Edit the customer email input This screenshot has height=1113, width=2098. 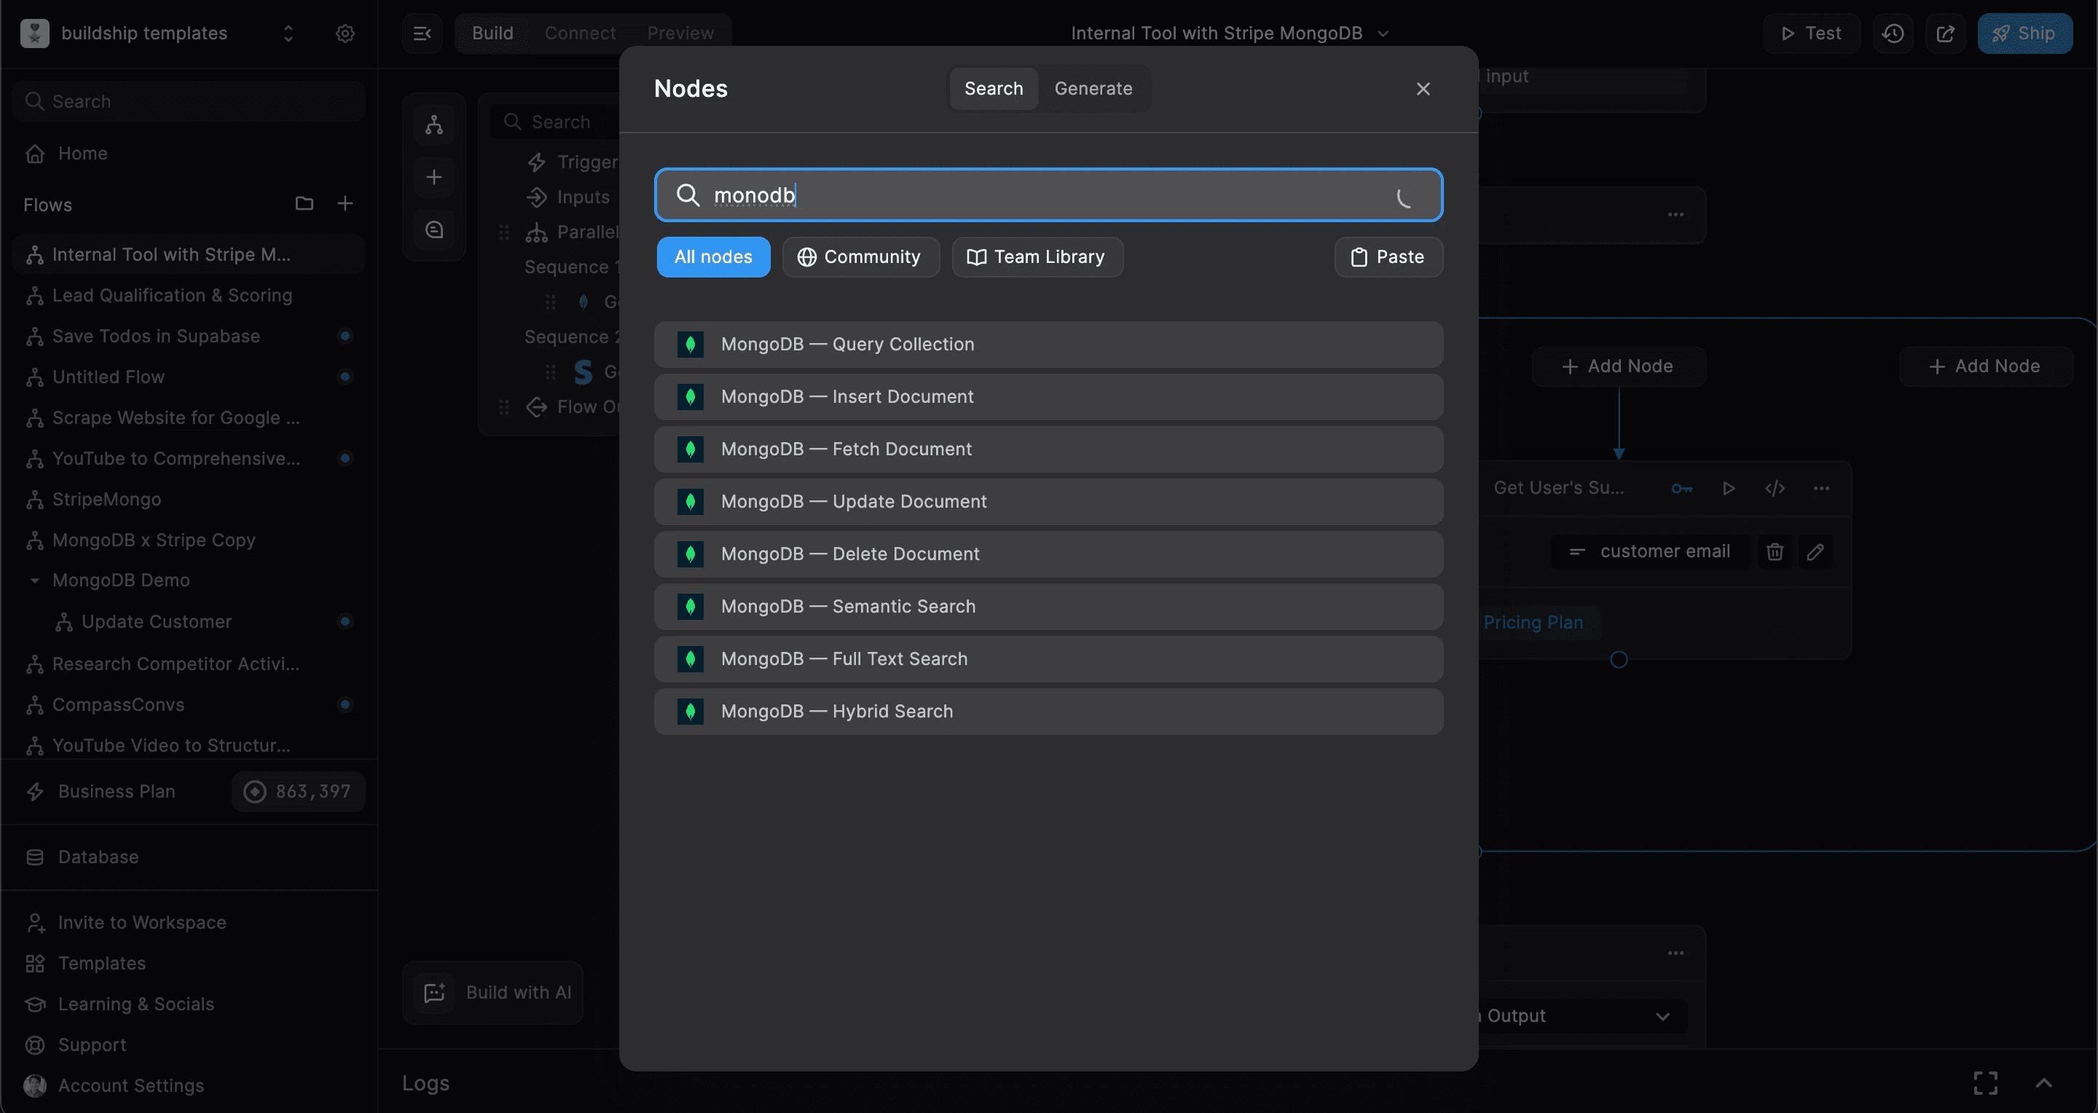click(x=1815, y=552)
